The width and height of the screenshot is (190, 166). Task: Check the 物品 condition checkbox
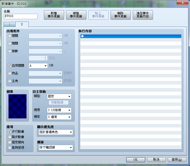9,73
